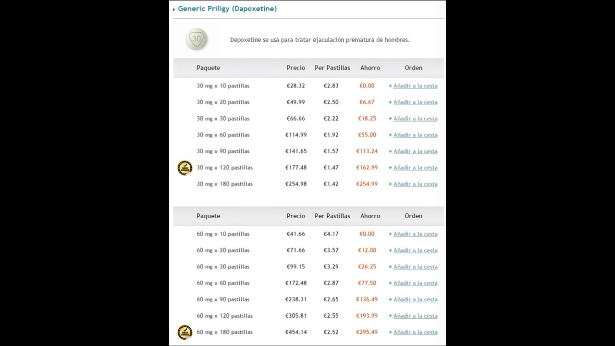Add 30 mg x 60 pastillas to basket
This screenshot has width=615, height=346.
click(415, 135)
